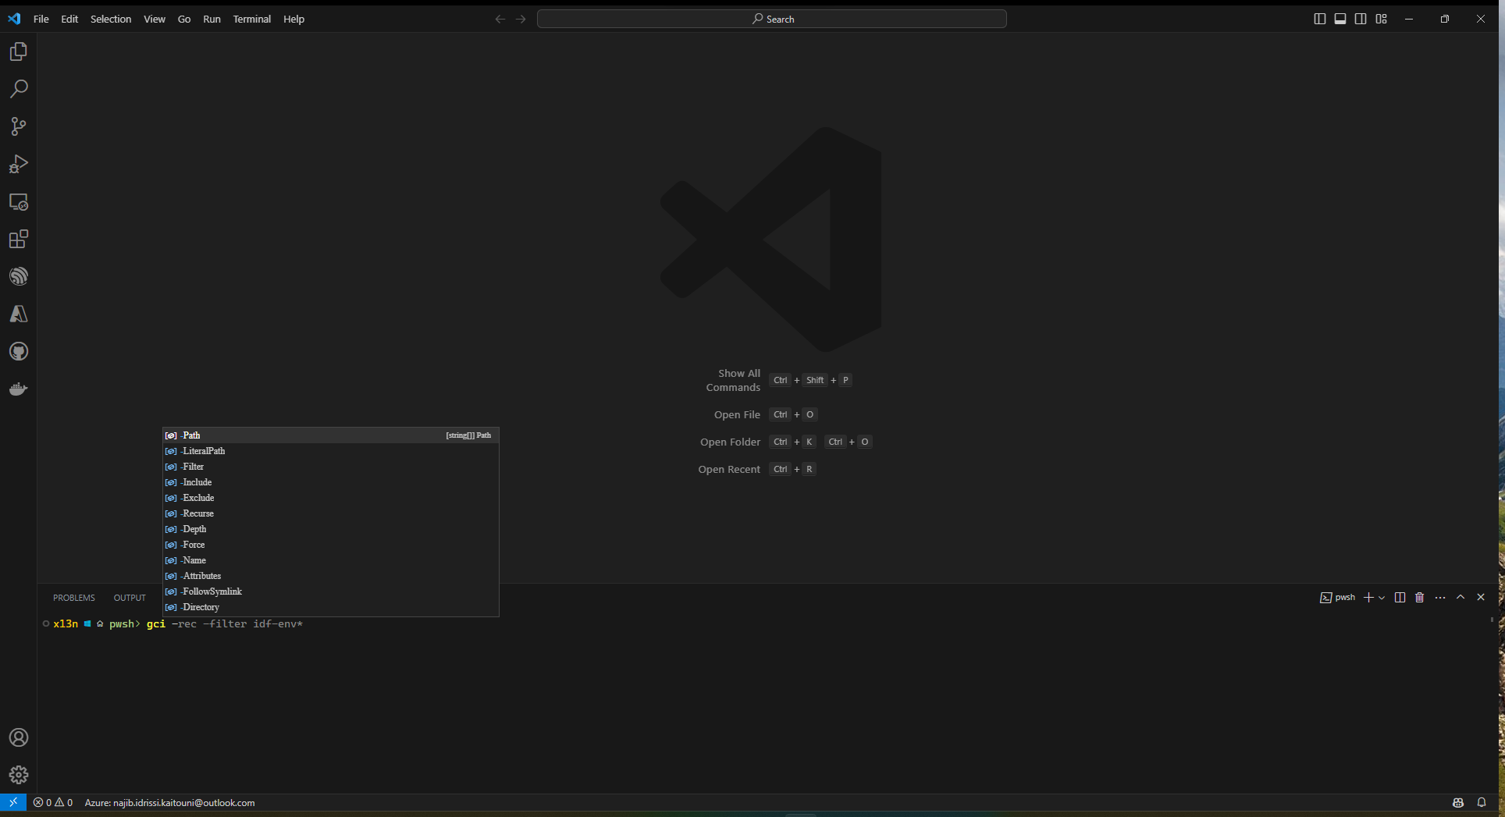Open the Selection menu
The height and width of the screenshot is (817, 1505).
111,19
